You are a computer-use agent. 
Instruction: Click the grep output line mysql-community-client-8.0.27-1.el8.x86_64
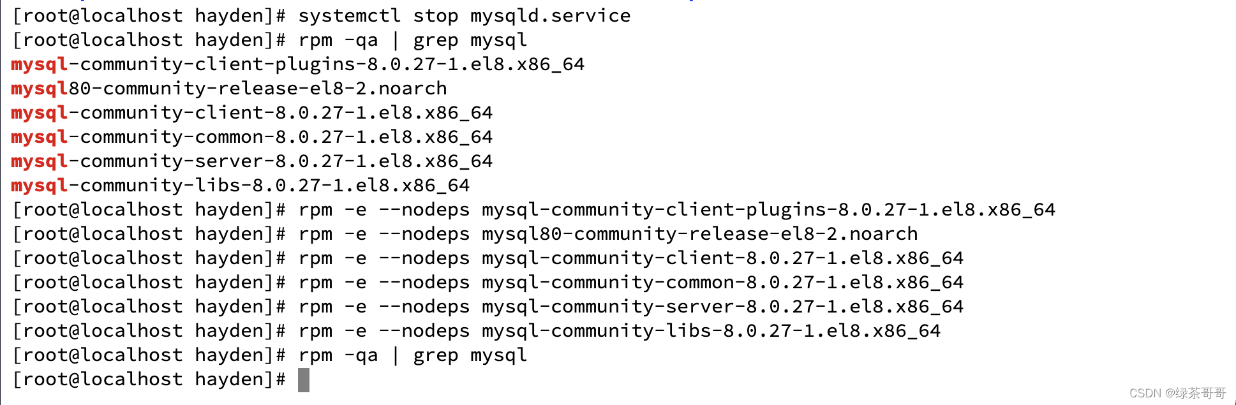coord(251,113)
